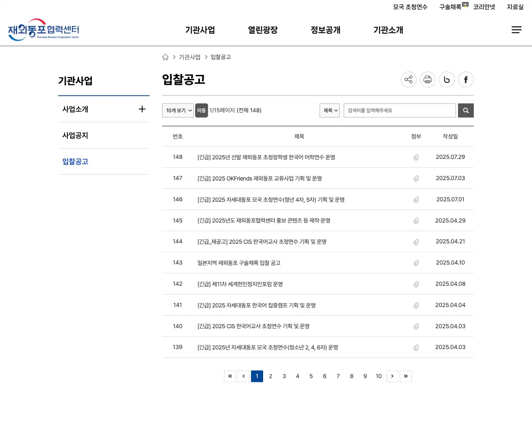
Task: Share to Naver Band icon
Action: [x=447, y=79]
